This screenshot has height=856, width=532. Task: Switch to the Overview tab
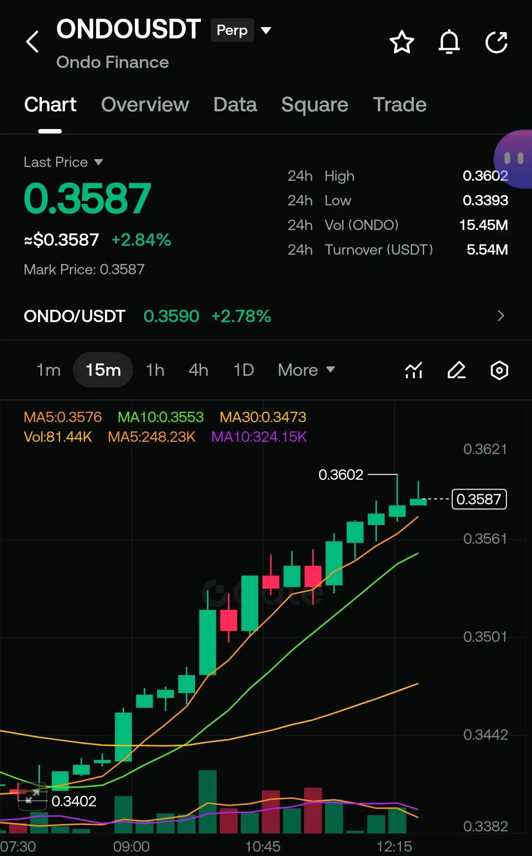145,104
